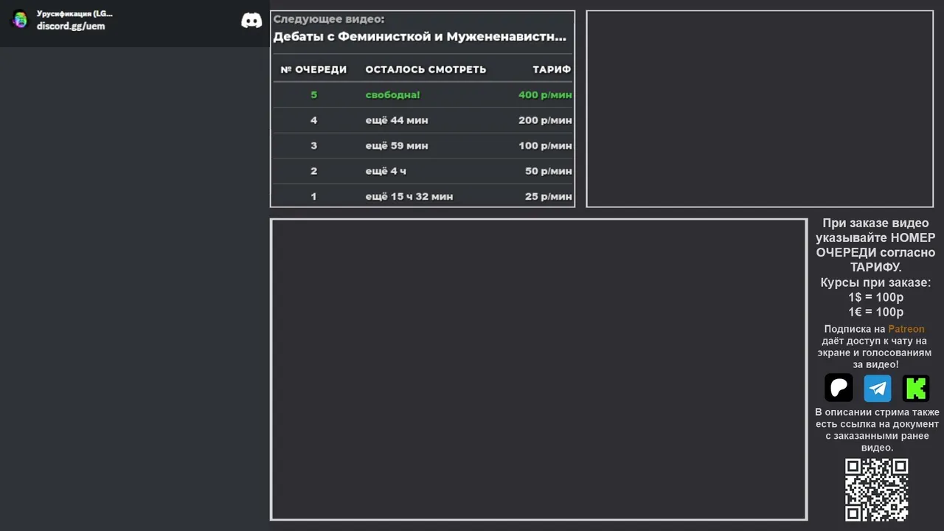Screen dimensions: 944x531
Task: Click the QR code image
Action: click(877, 490)
